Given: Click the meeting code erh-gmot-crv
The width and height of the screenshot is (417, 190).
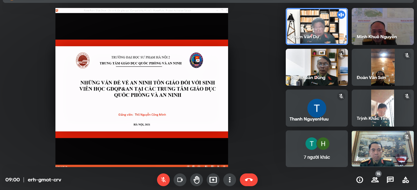Looking at the screenshot, I should point(45,180).
